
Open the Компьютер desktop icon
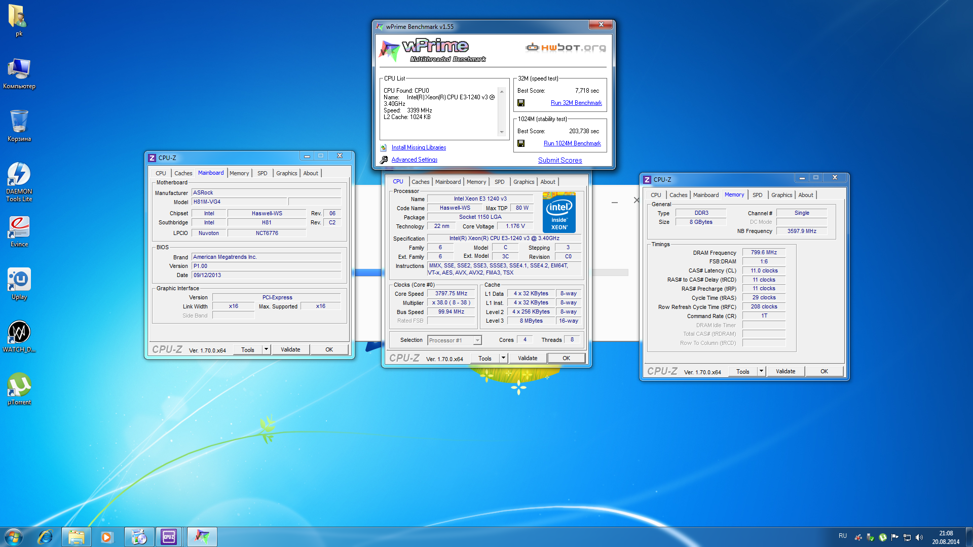(x=19, y=73)
